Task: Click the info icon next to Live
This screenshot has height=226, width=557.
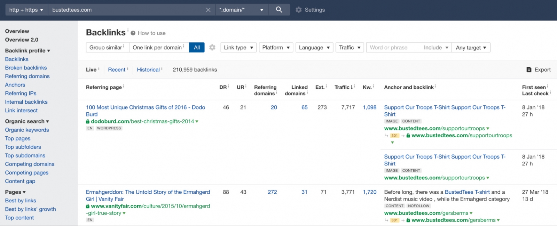Action: pos(99,68)
